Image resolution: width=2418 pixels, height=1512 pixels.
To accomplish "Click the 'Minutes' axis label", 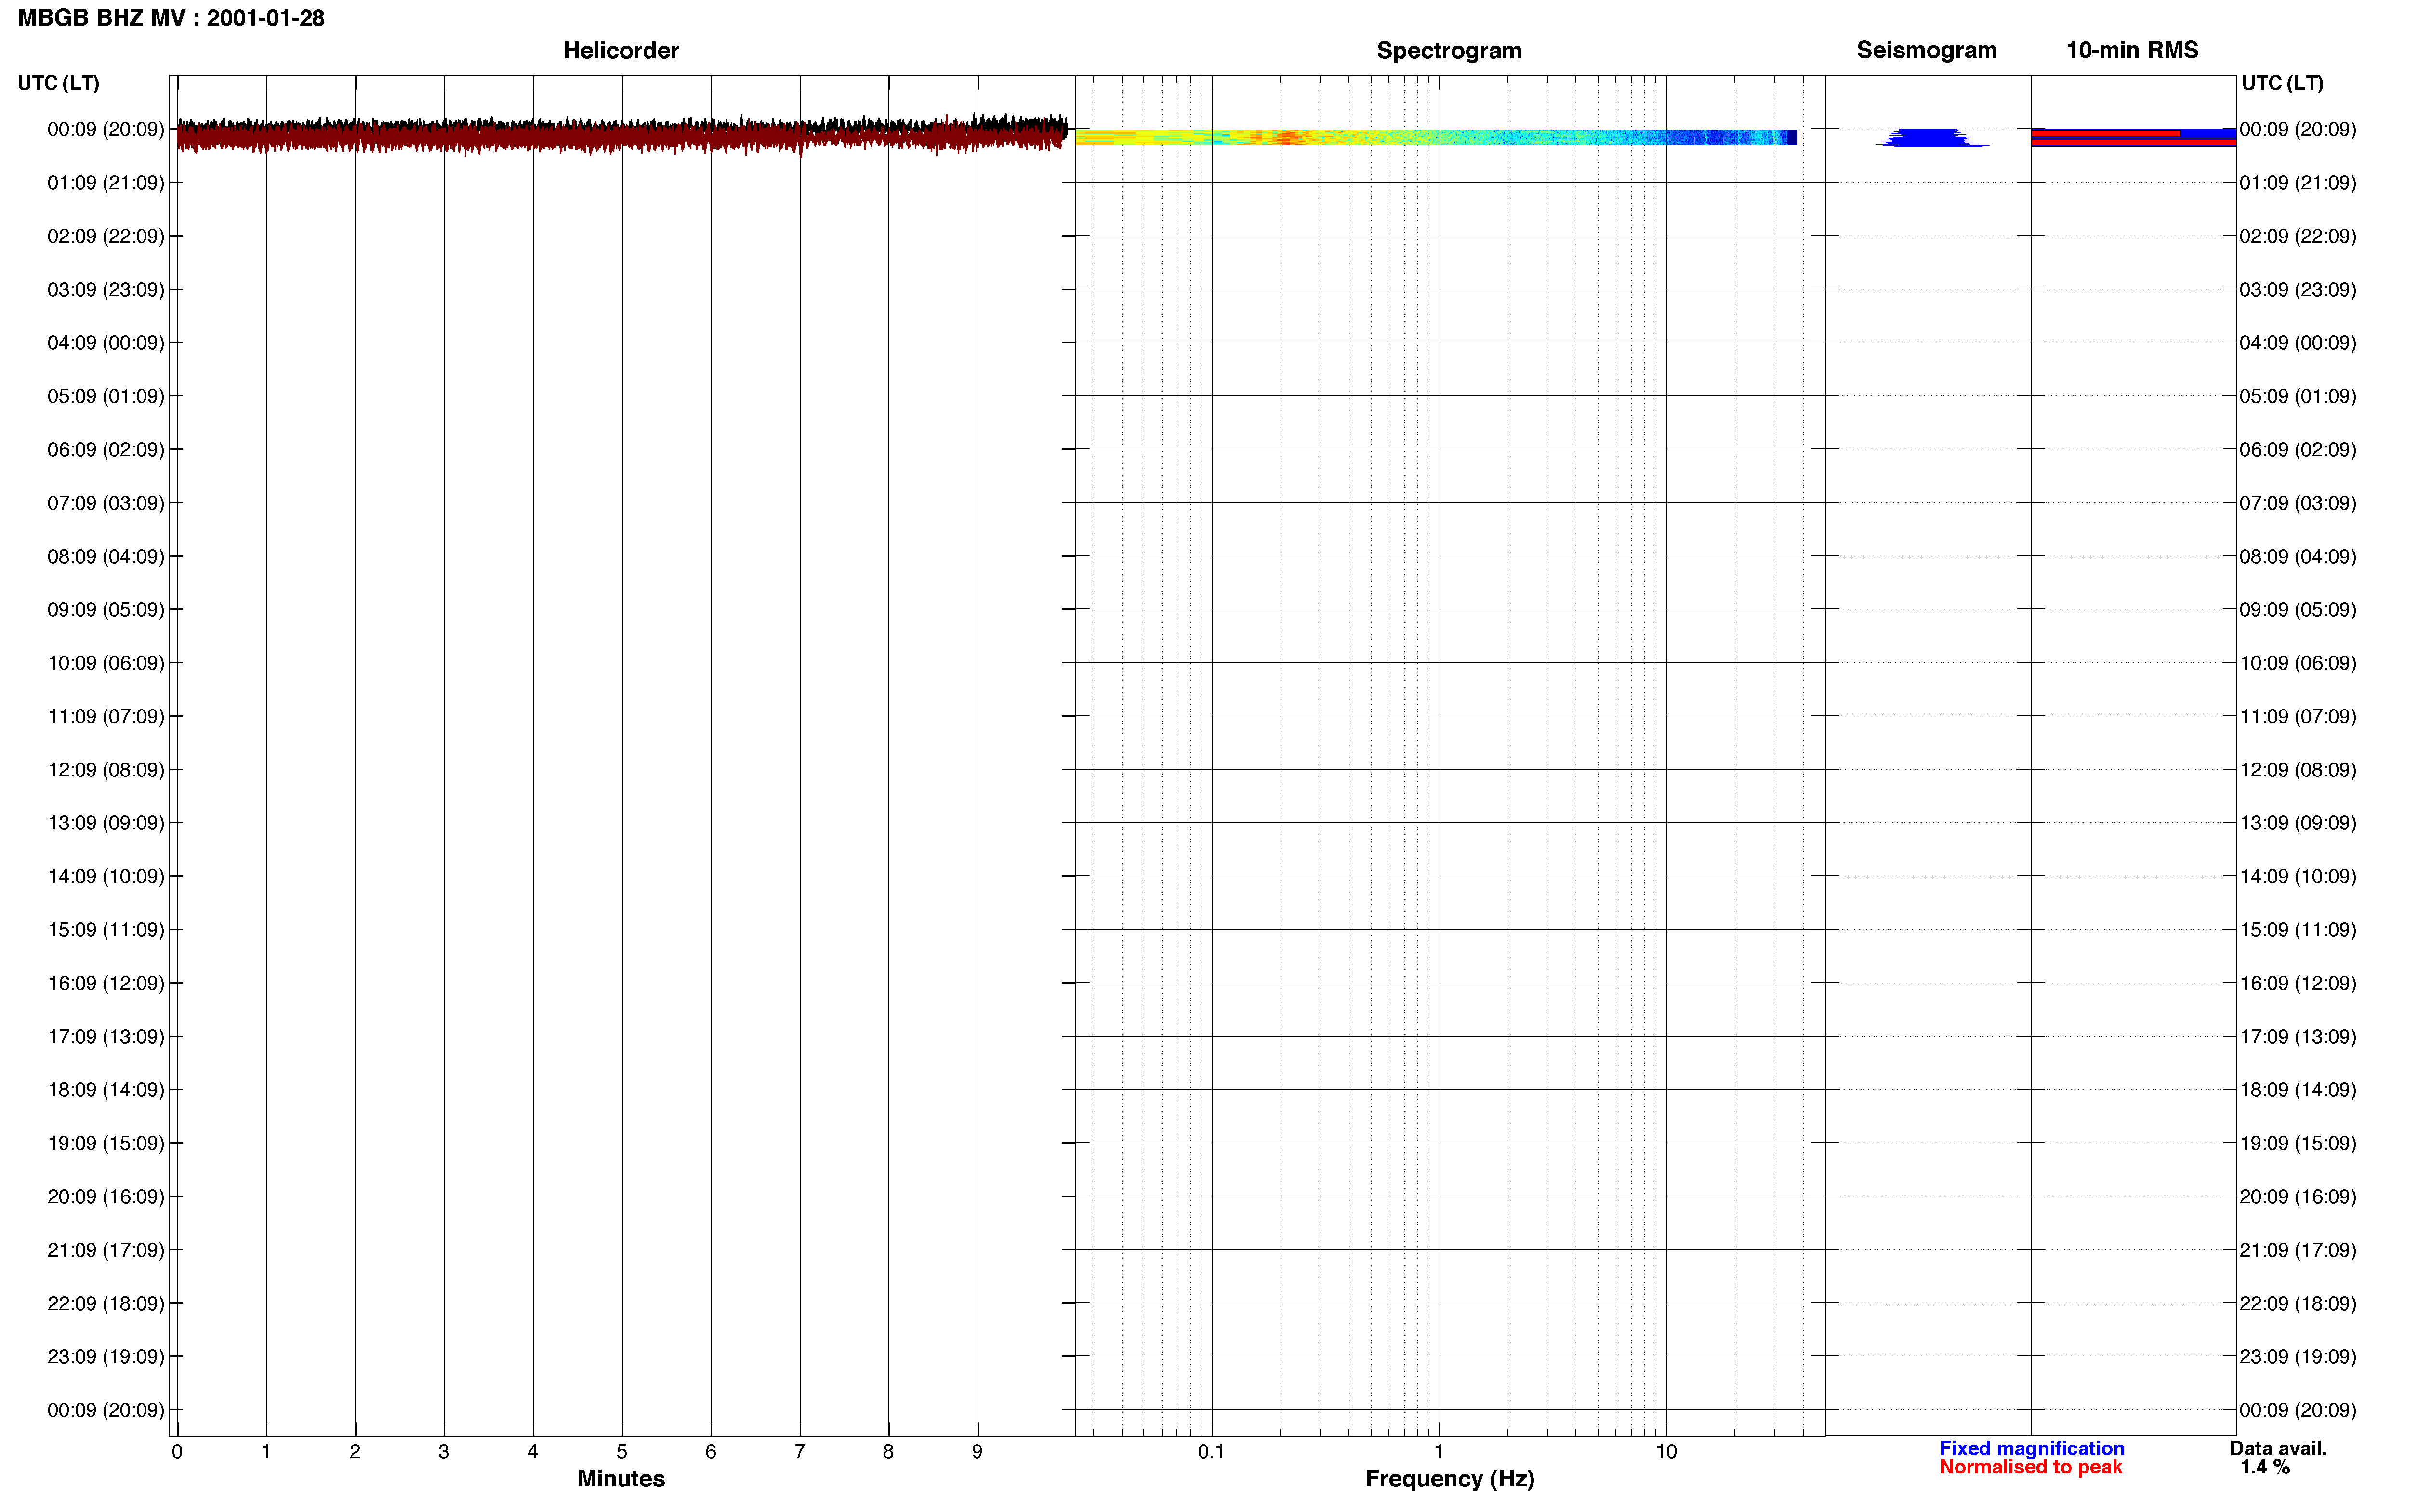I will point(621,1478).
